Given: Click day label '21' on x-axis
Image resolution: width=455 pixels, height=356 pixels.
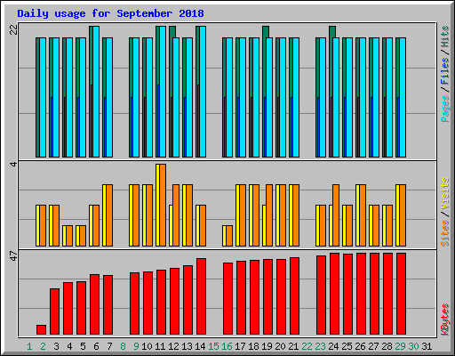Looking at the screenshot, I should coord(293,346).
